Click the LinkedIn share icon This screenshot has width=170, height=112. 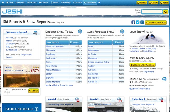[x=142, y=22]
